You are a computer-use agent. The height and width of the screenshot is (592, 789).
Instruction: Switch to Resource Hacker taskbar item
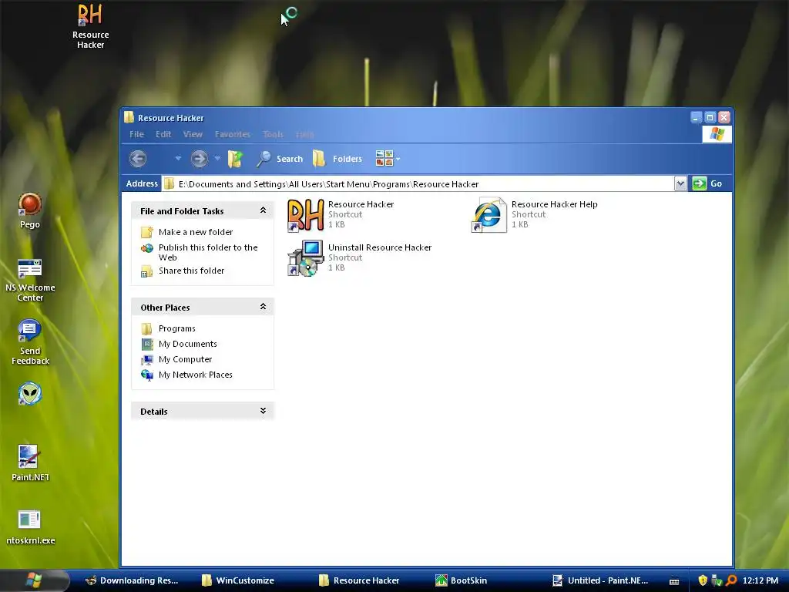pos(359,580)
